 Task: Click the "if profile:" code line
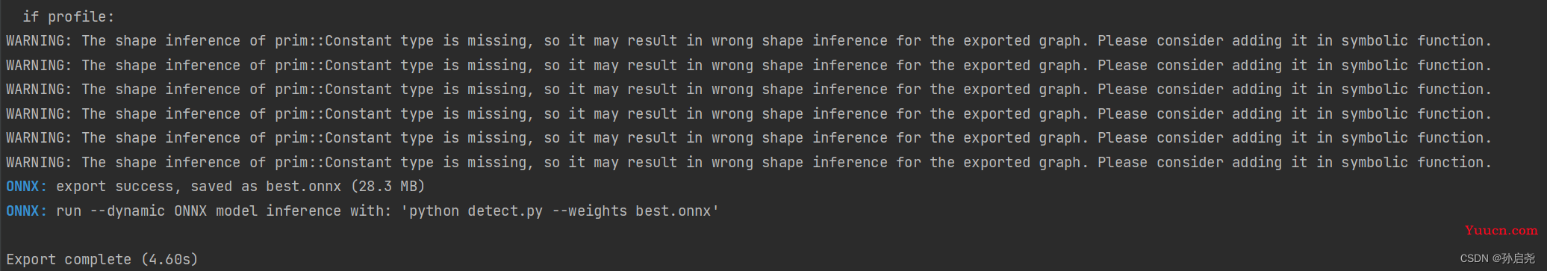pos(68,16)
